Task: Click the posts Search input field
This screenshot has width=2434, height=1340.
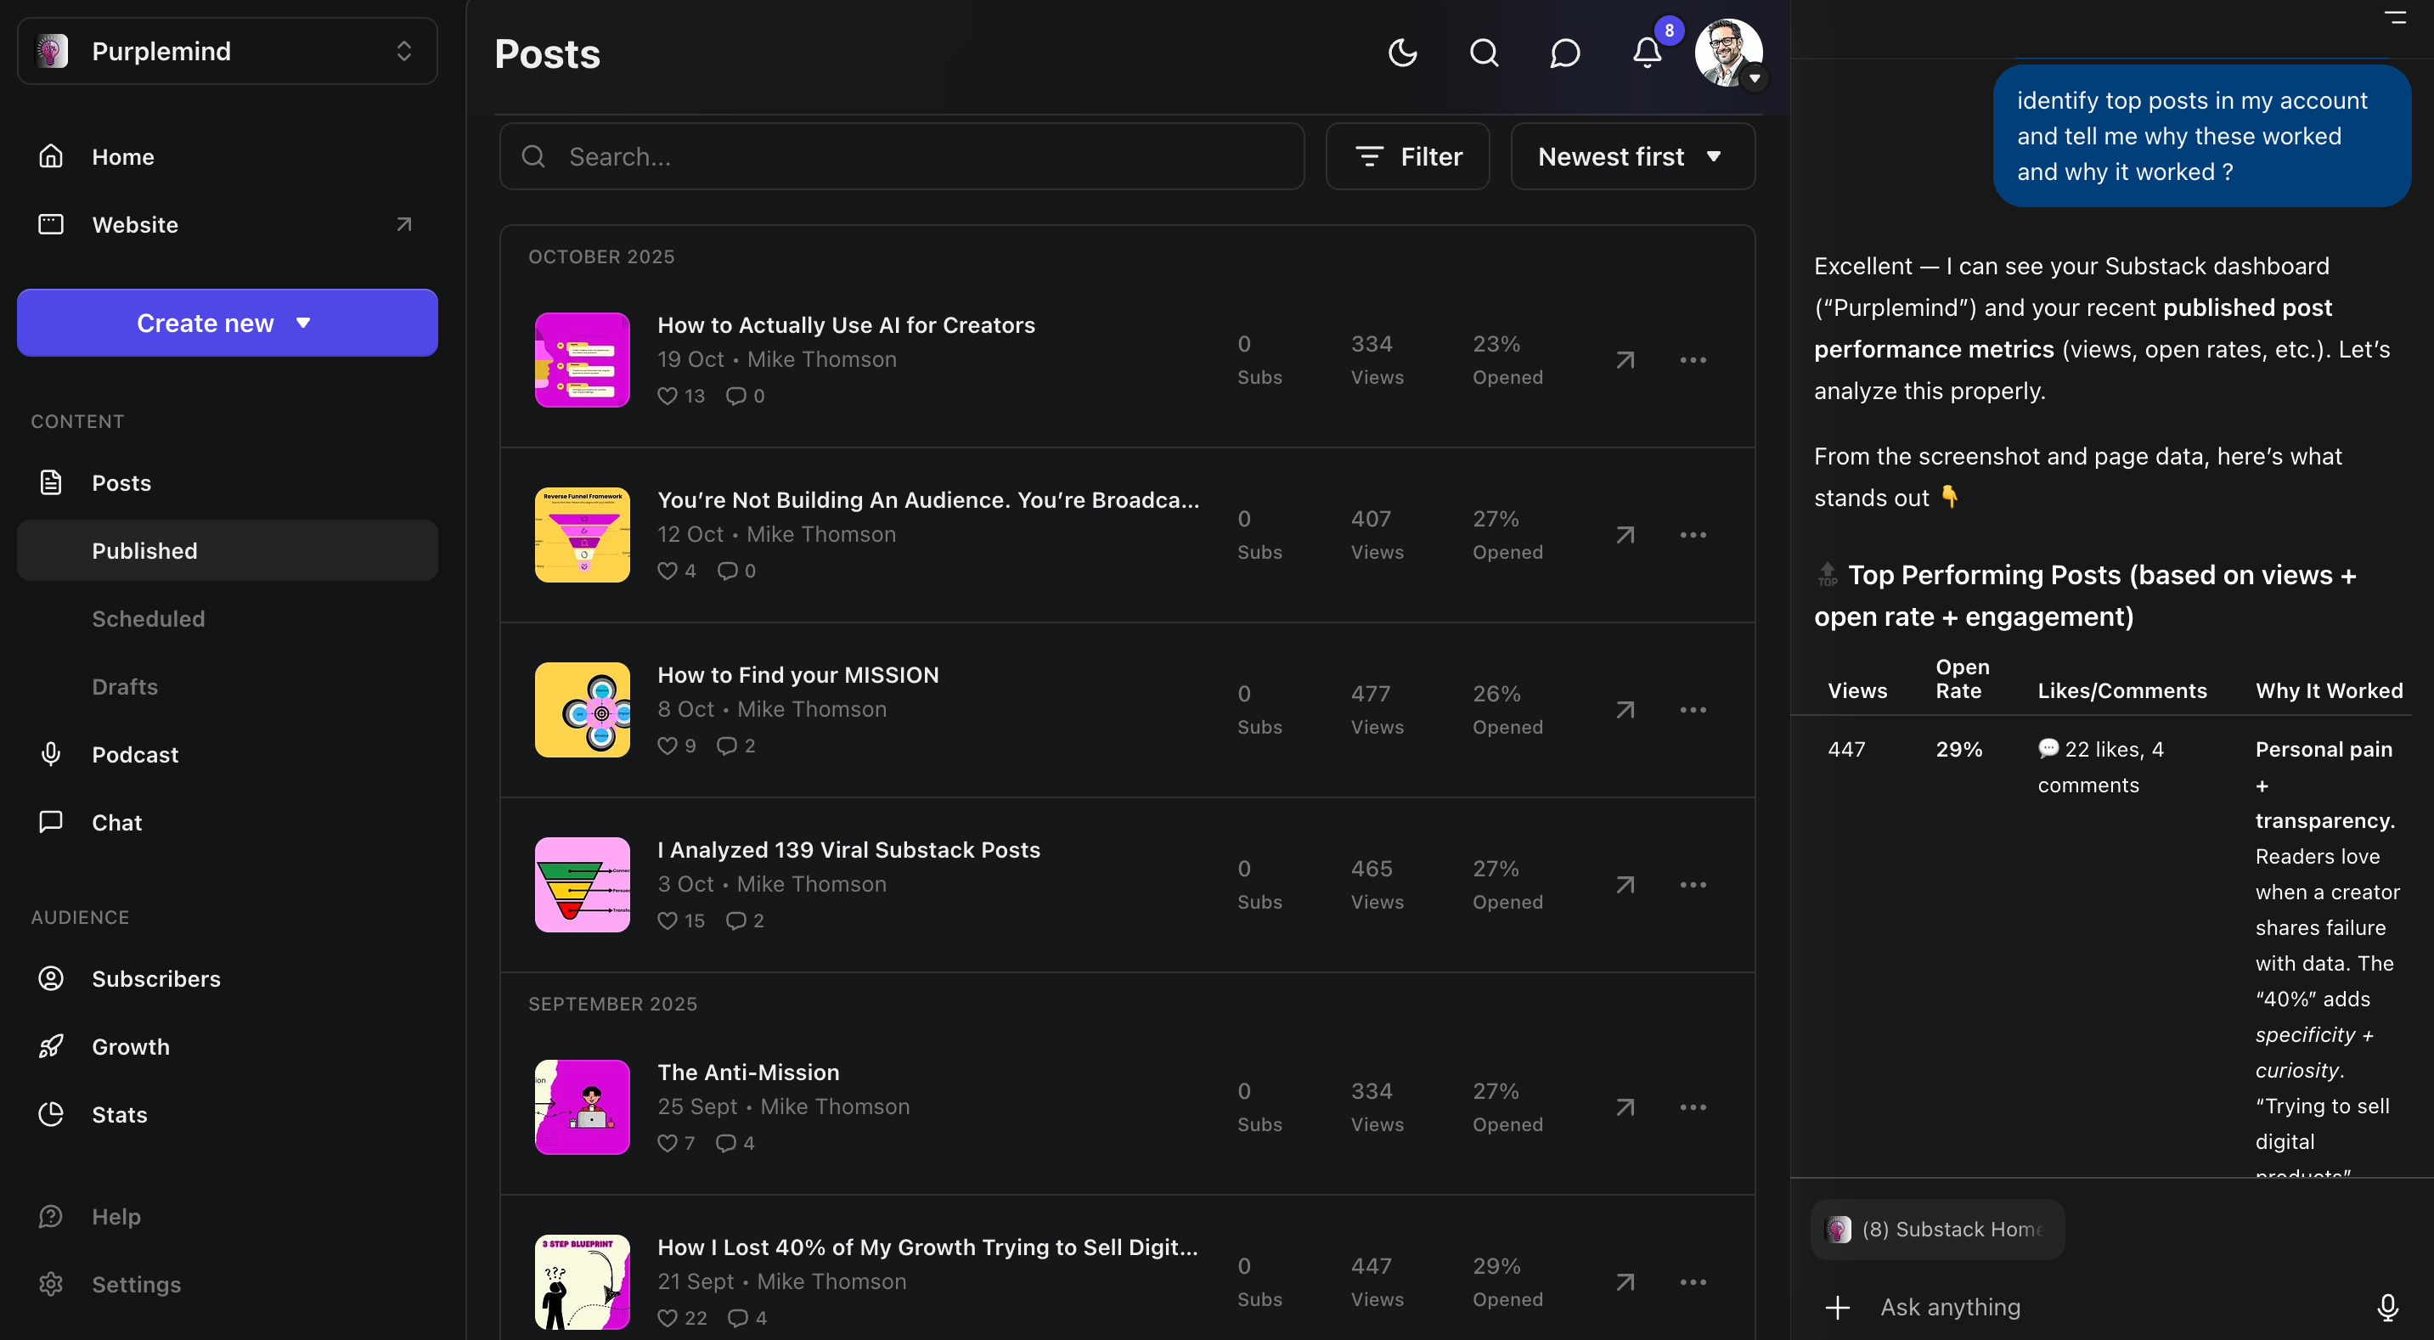Action: [903, 157]
